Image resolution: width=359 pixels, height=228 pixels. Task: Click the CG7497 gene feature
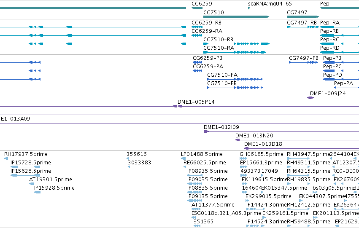tap(302, 17)
